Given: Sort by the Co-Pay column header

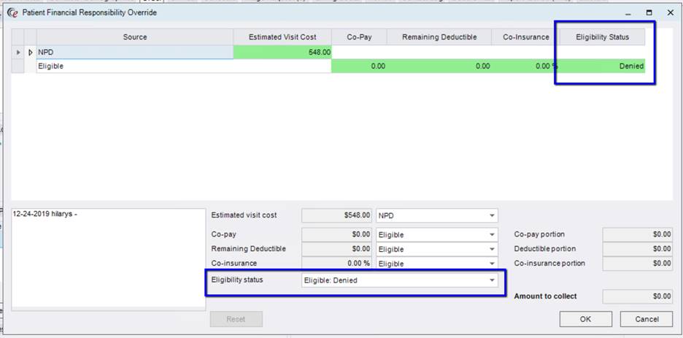Looking at the screenshot, I should 358,37.
